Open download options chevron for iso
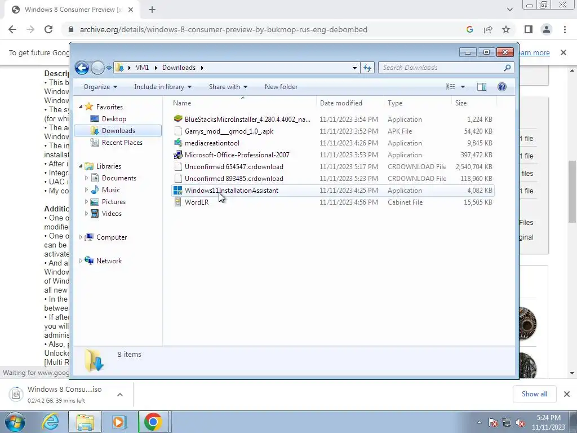 pos(120,395)
